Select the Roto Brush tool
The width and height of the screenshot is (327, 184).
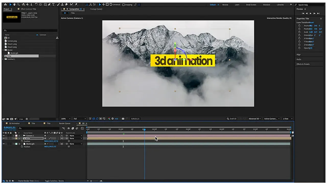[72, 5]
